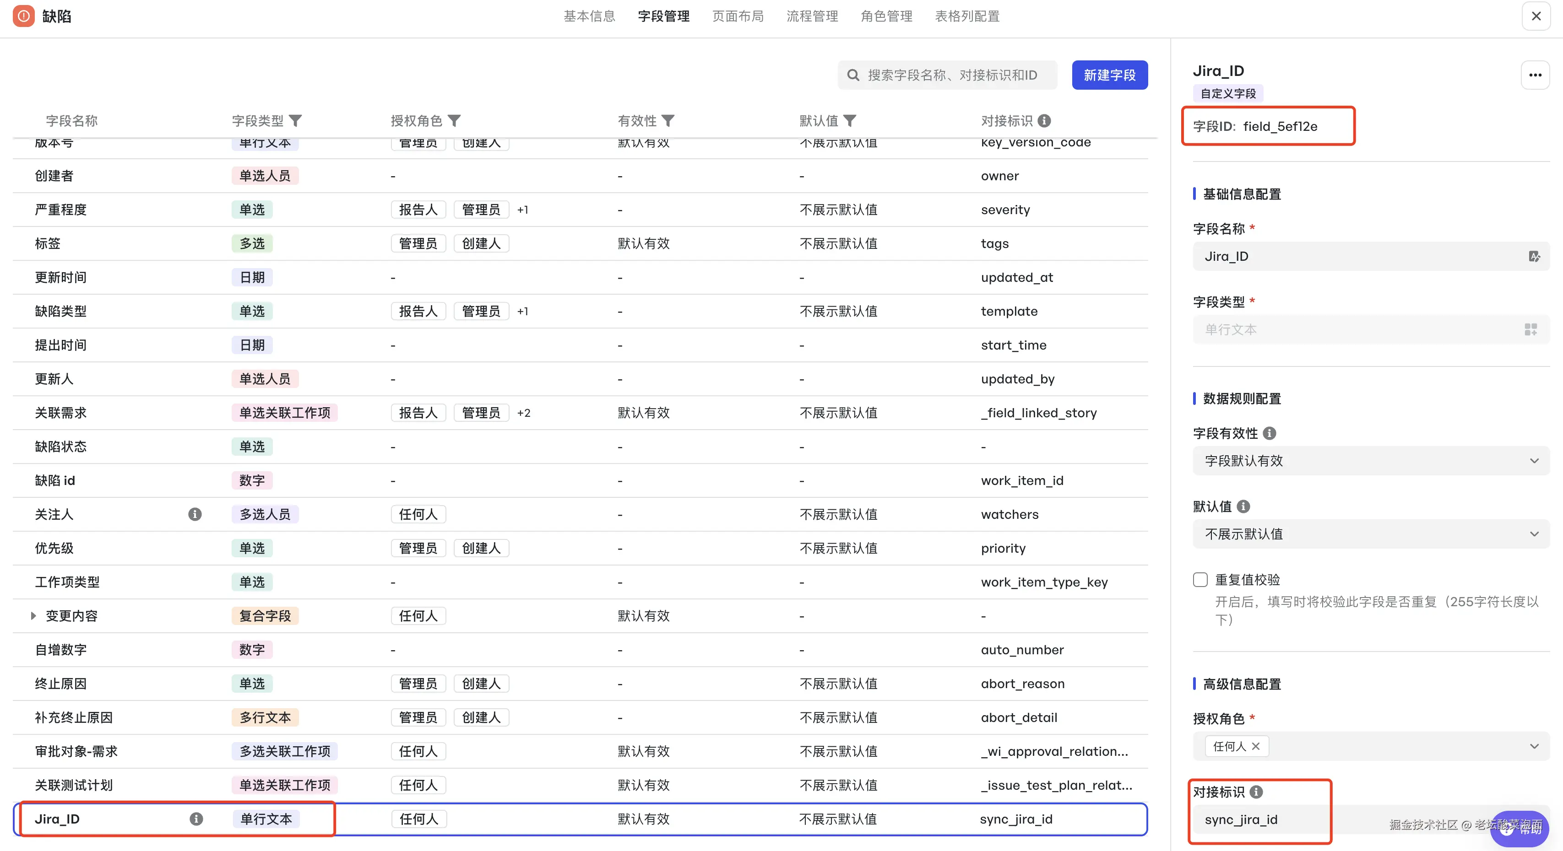Click the info icon in the 关注人 row

coord(195,514)
